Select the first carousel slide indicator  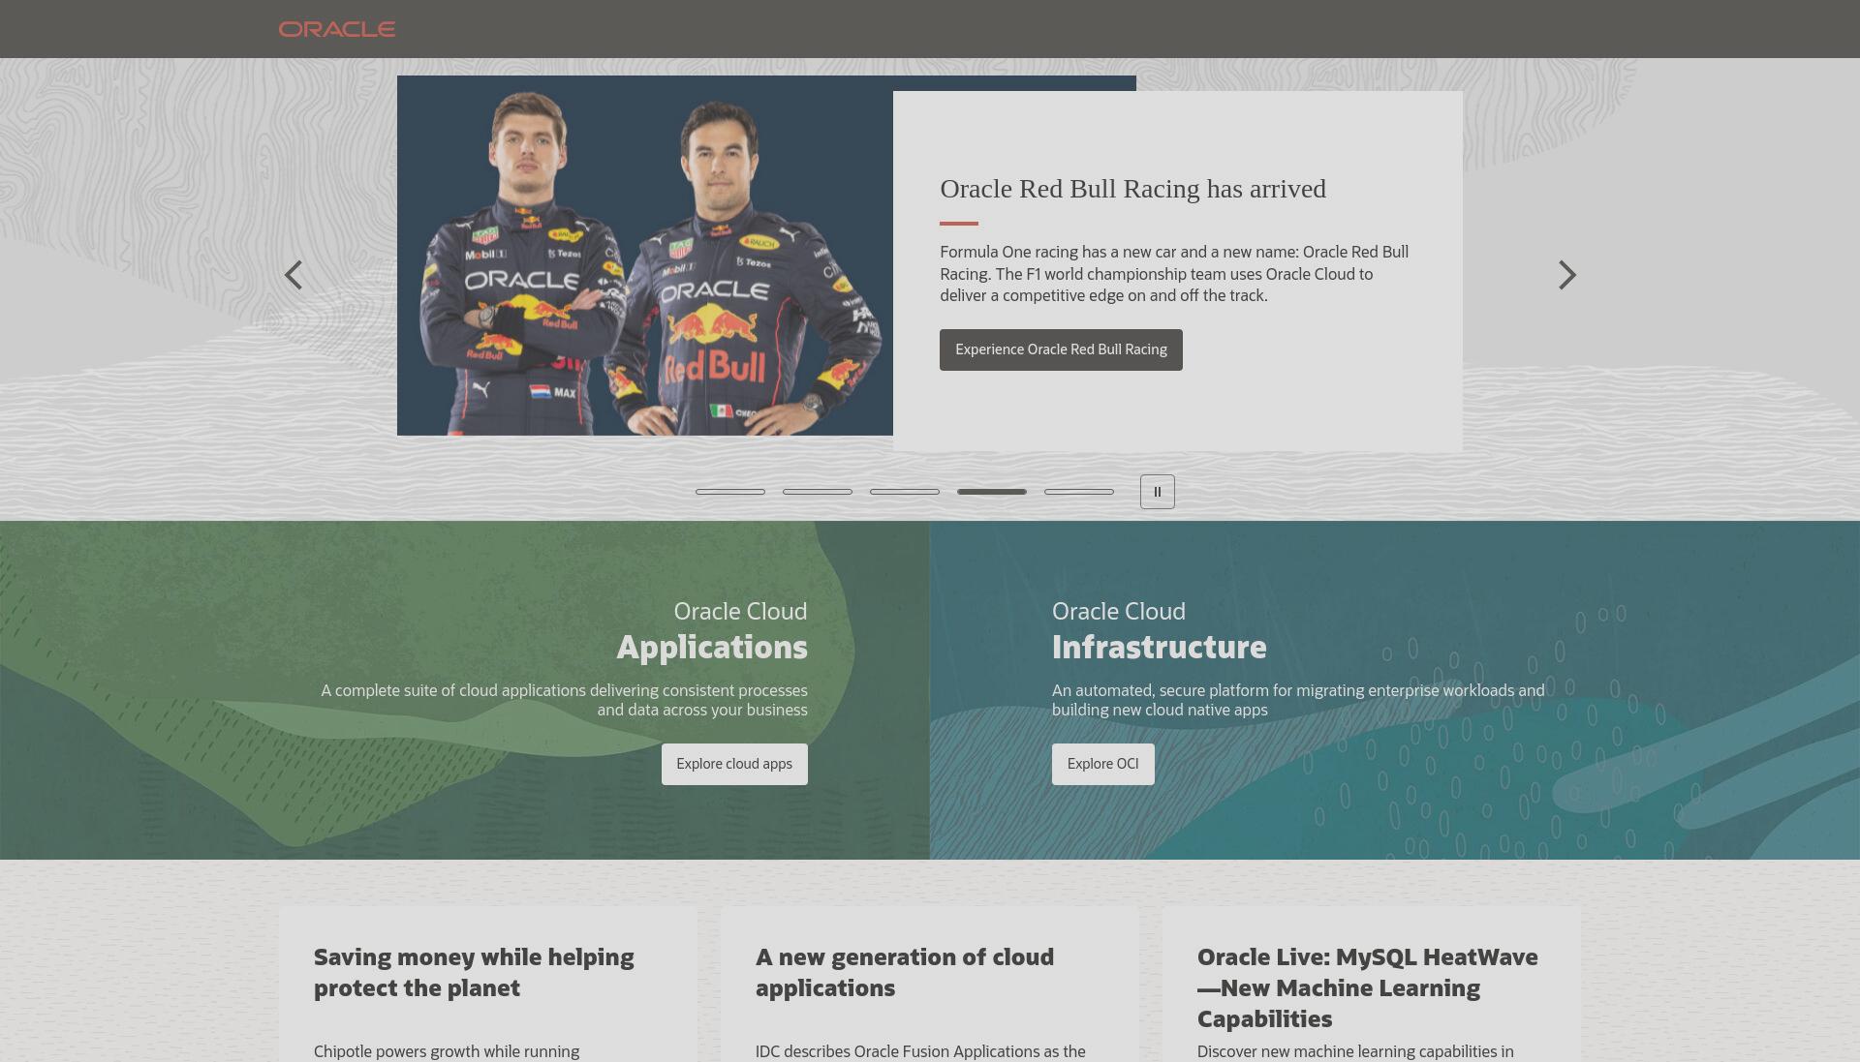[730, 492]
